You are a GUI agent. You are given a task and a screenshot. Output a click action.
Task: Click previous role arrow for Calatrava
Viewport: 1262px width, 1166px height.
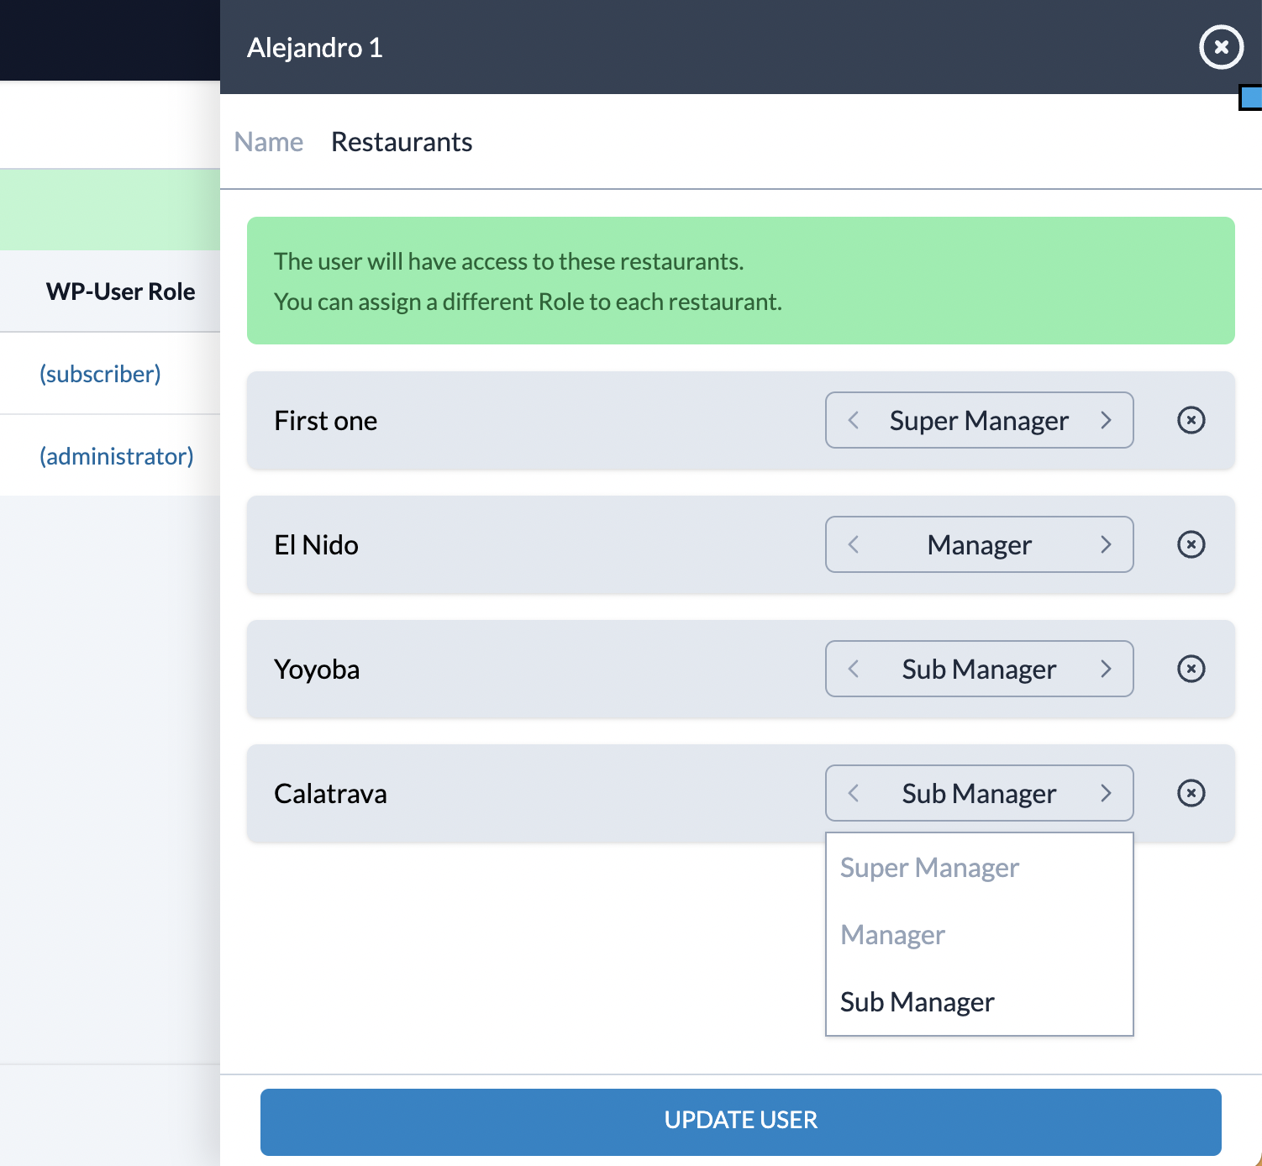point(854,793)
